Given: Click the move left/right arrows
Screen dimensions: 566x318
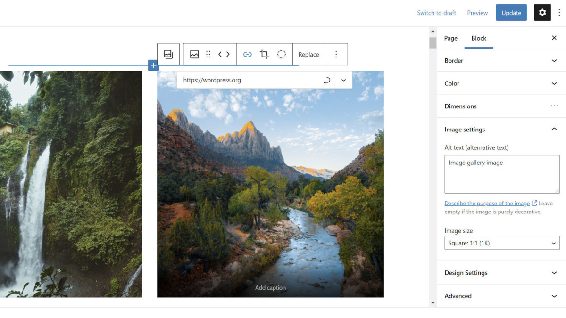Looking at the screenshot, I should coord(224,54).
